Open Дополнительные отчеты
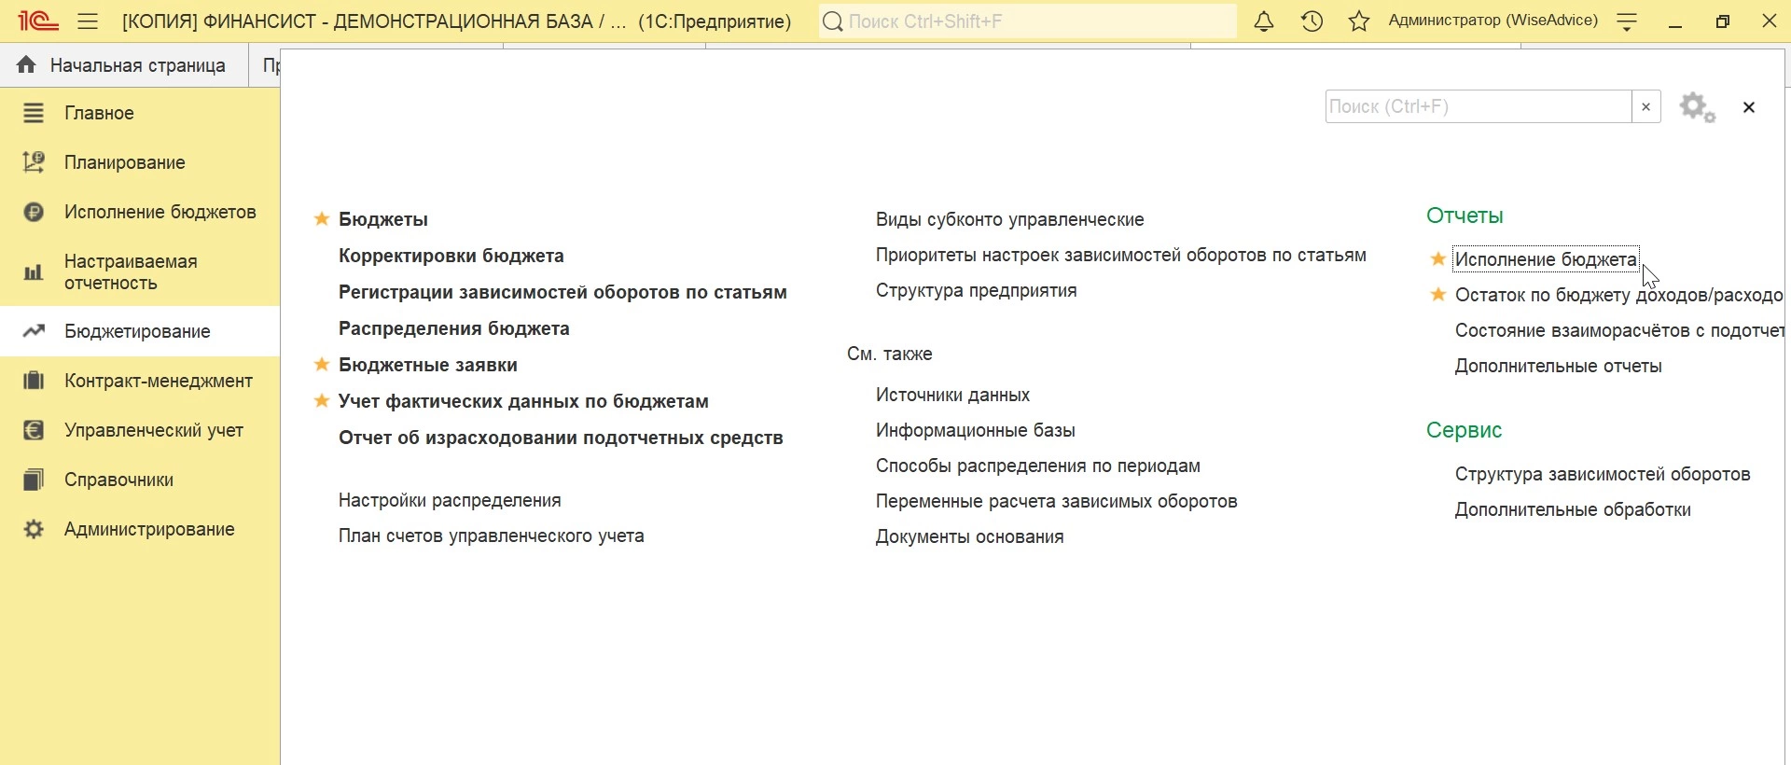Viewport: 1791px width, 765px height. pos(1559,366)
